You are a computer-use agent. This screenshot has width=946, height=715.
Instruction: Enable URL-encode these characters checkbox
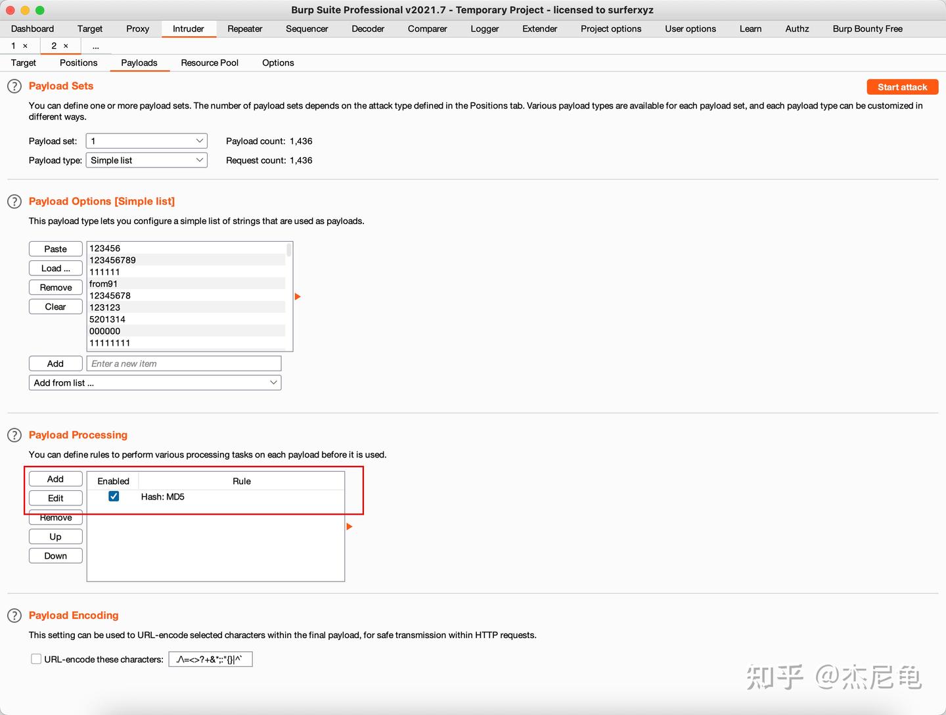pos(36,659)
